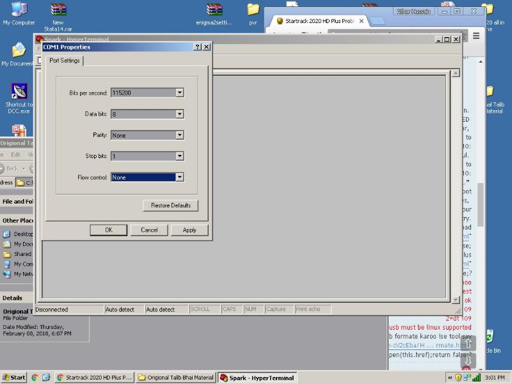Viewport: 512px width, 384px height.
Task: Select the Recycle Bin desktop icon
Action: point(493,341)
